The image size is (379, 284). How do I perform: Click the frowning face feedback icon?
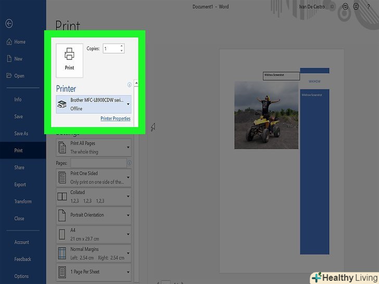pyautogui.click(x=356, y=7)
